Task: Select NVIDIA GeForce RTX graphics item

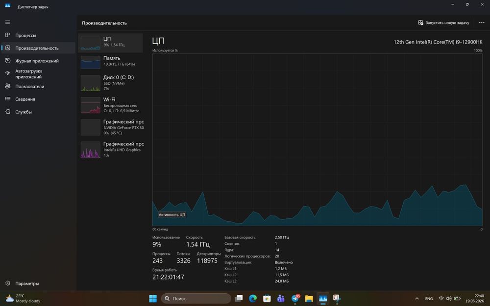Action: pyautogui.click(x=110, y=127)
